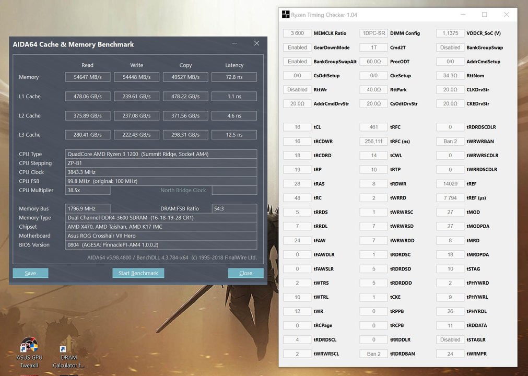Minimize the Ryzen Timing Checker window
The height and width of the screenshot is (376, 528).
(x=463, y=15)
